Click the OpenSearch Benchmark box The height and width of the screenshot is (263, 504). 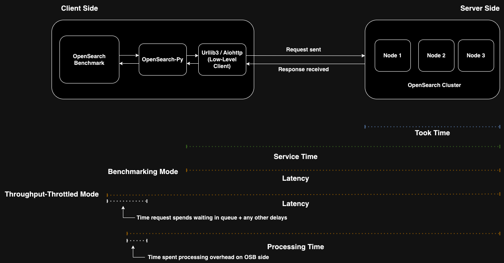pos(89,59)
